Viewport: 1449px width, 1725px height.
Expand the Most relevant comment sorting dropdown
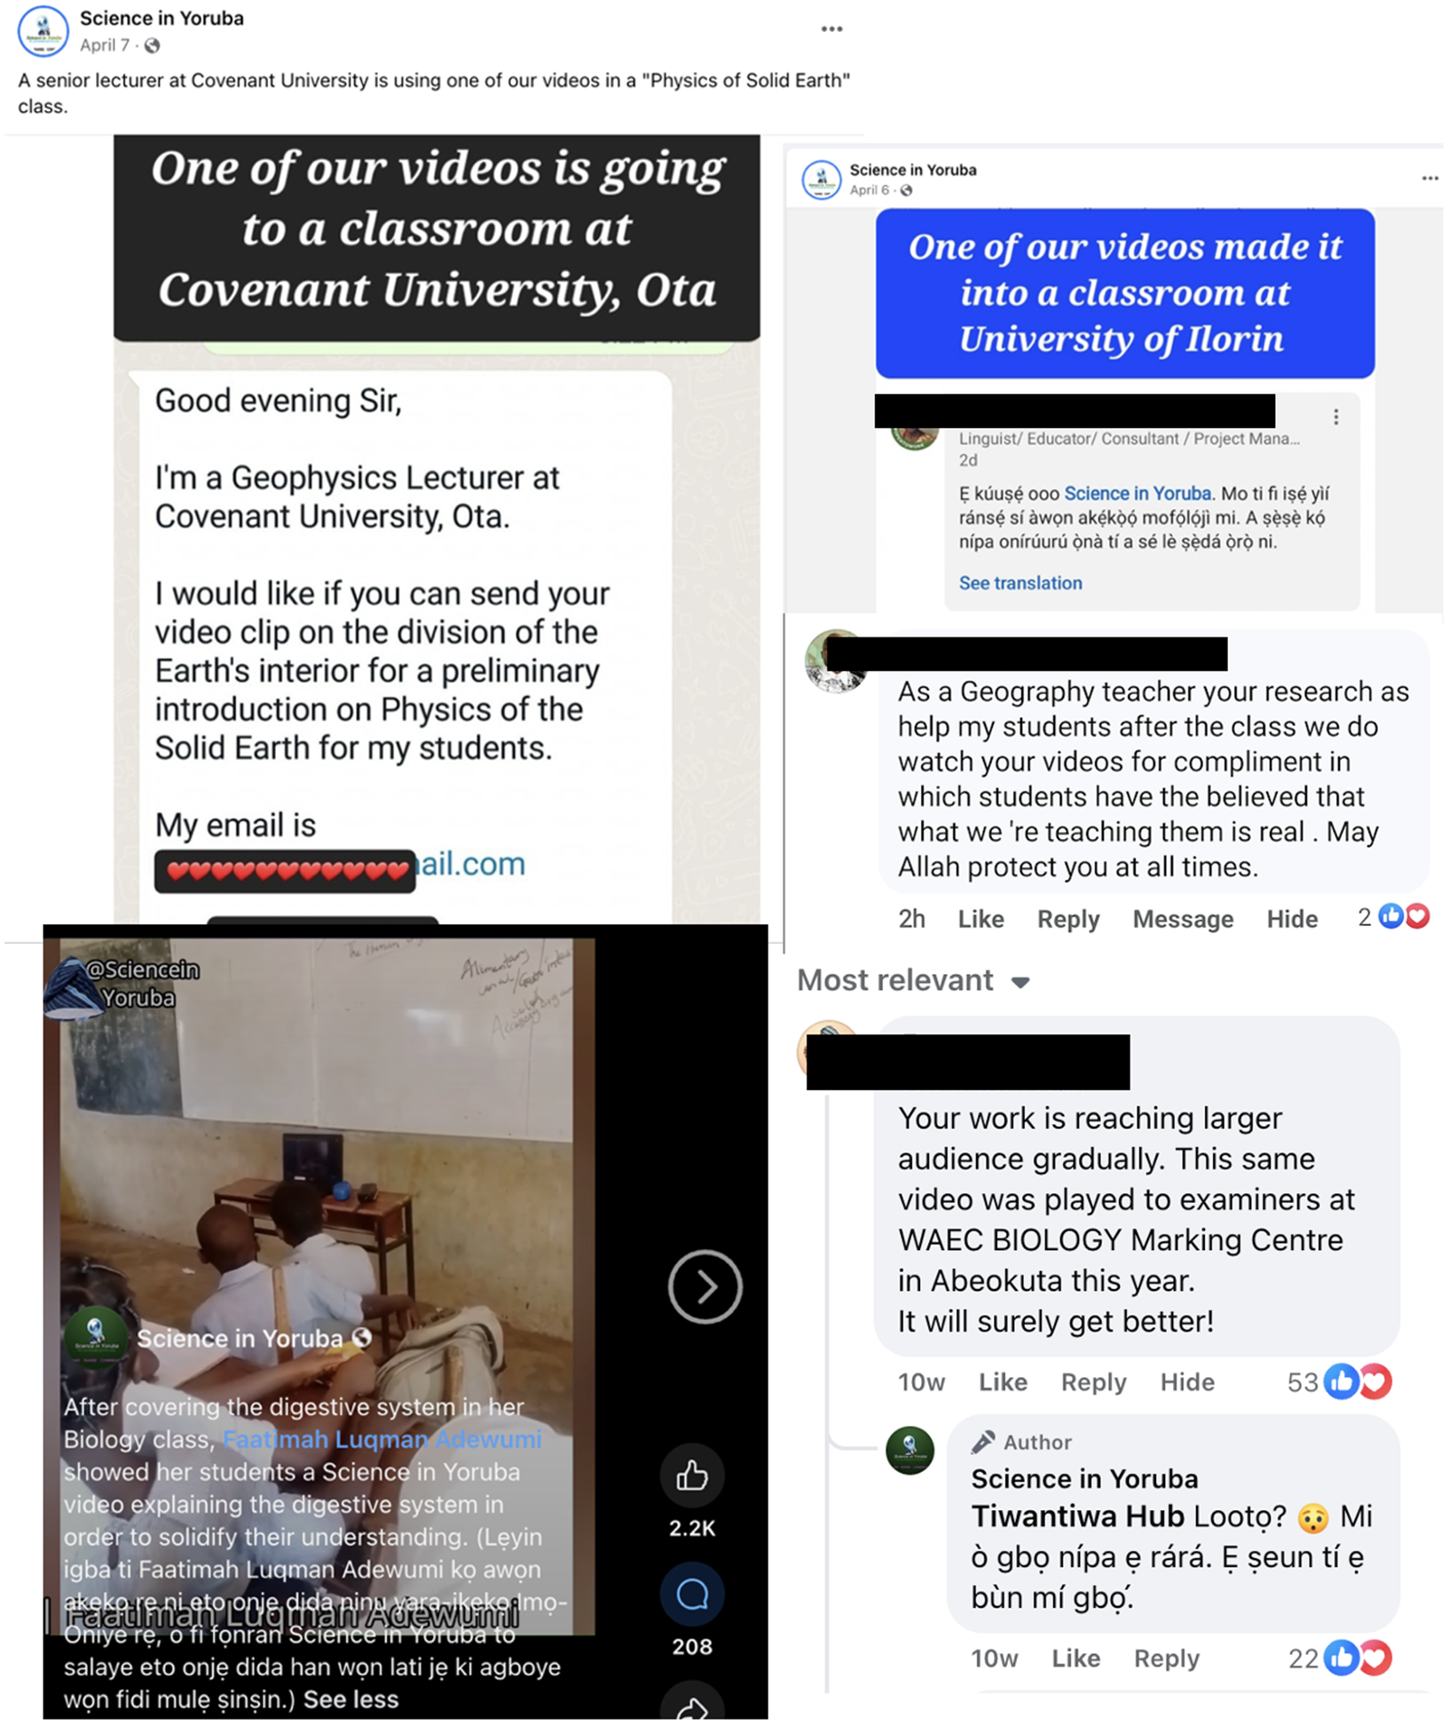click(913, 980)
